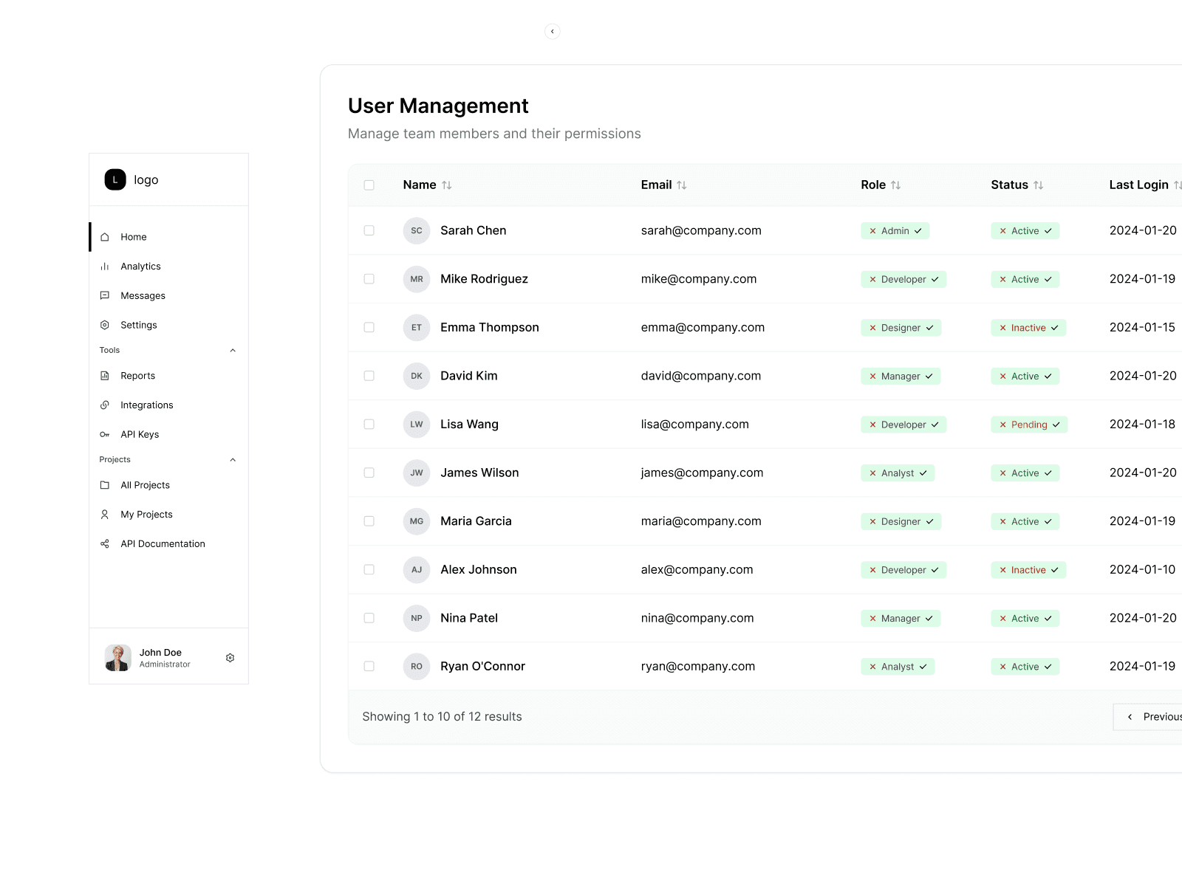The width and height of the screenshot is (1182, 886).
Task: Click the name Alex Johnson
Action: click(x=479, y=570)
